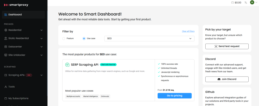
Task: Click the Site Unblocker sidebar icon
Action: [6, 55]
